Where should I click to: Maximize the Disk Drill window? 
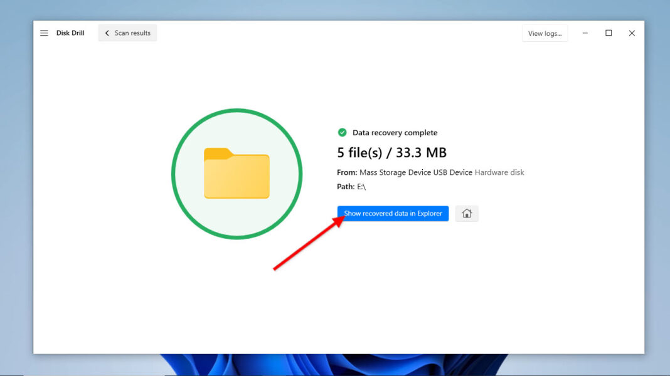pyautogui.click(x=608, y=33)
